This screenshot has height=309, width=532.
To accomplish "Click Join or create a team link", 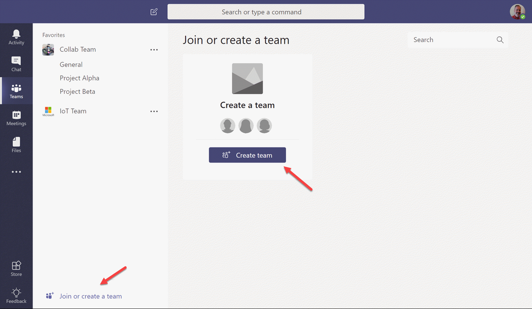I will [x=91, y=296].
